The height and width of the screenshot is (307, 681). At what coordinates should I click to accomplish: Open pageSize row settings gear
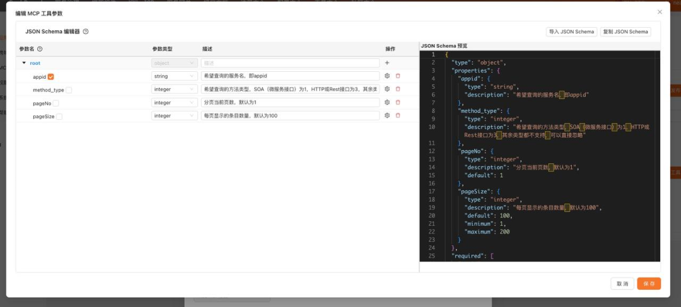[x=387, y=116]
